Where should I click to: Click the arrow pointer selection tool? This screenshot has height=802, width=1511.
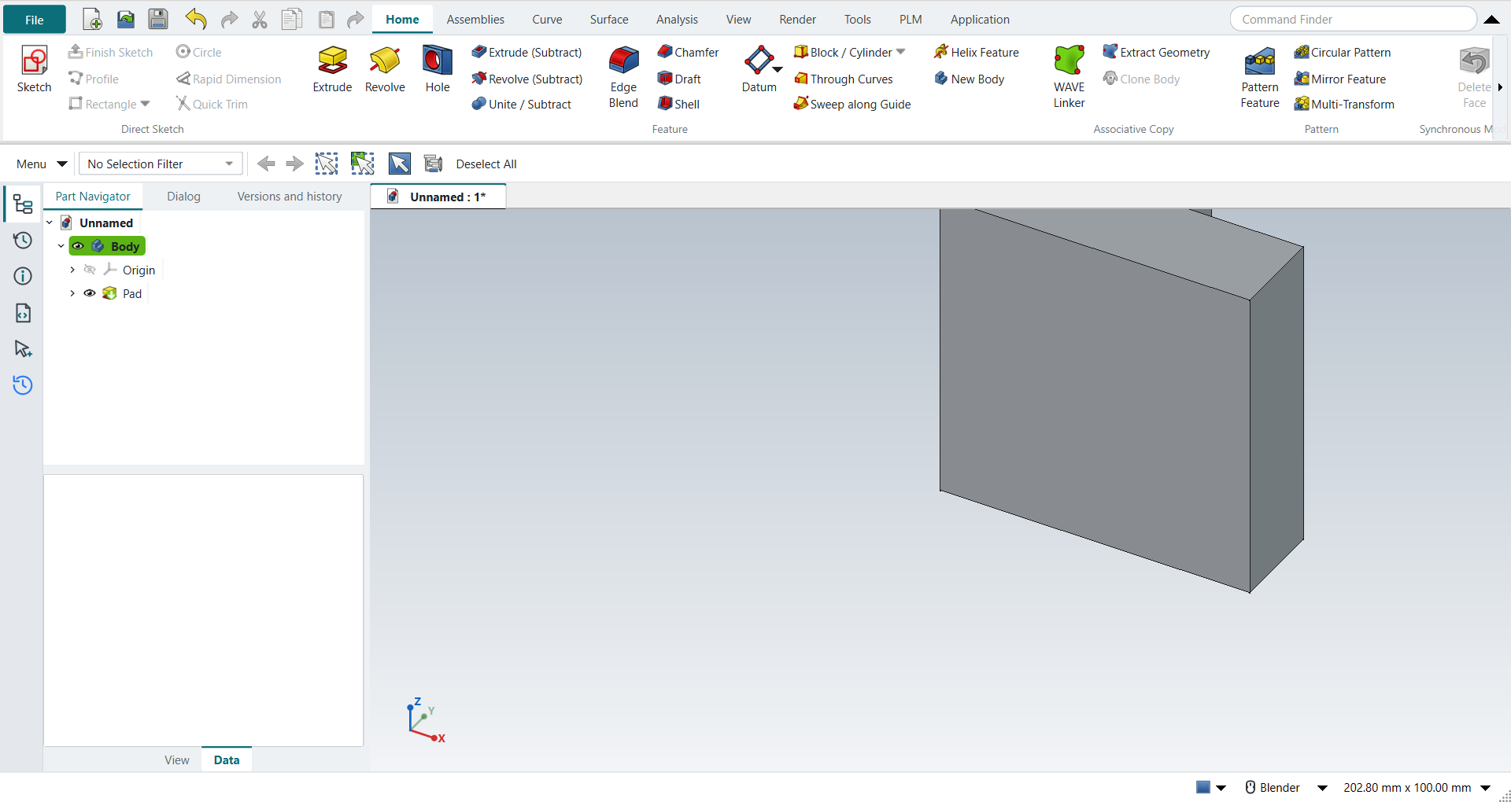(x=399, y=164)
